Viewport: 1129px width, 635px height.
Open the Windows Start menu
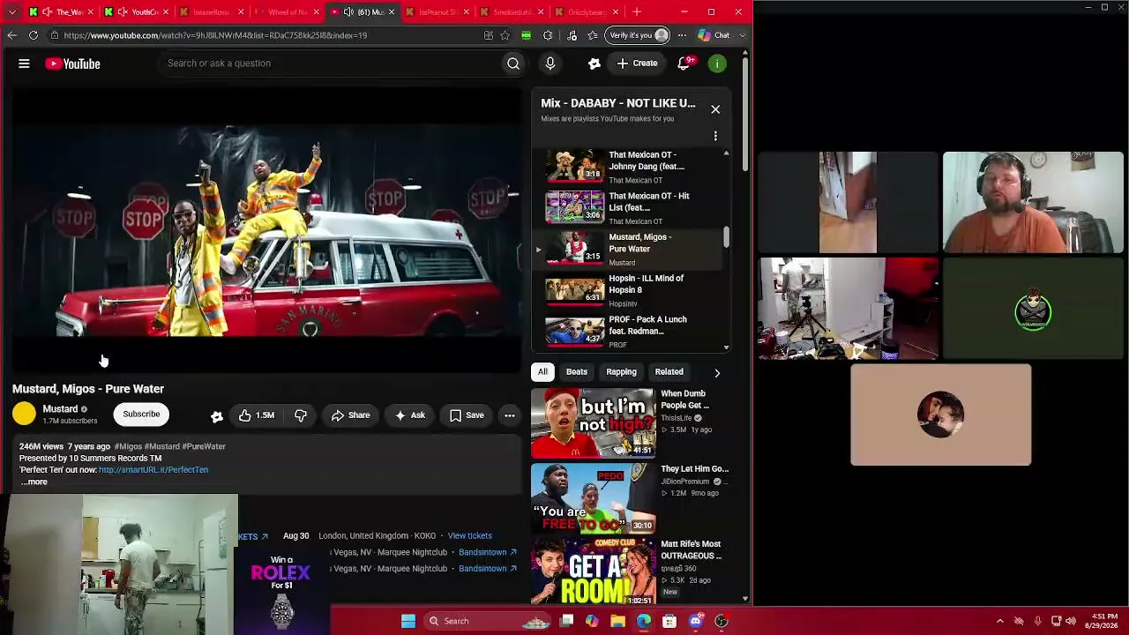[408, 621]
